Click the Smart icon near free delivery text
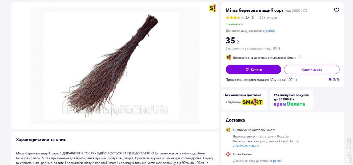This screenshot has width=353, height=165. (228, 58)
